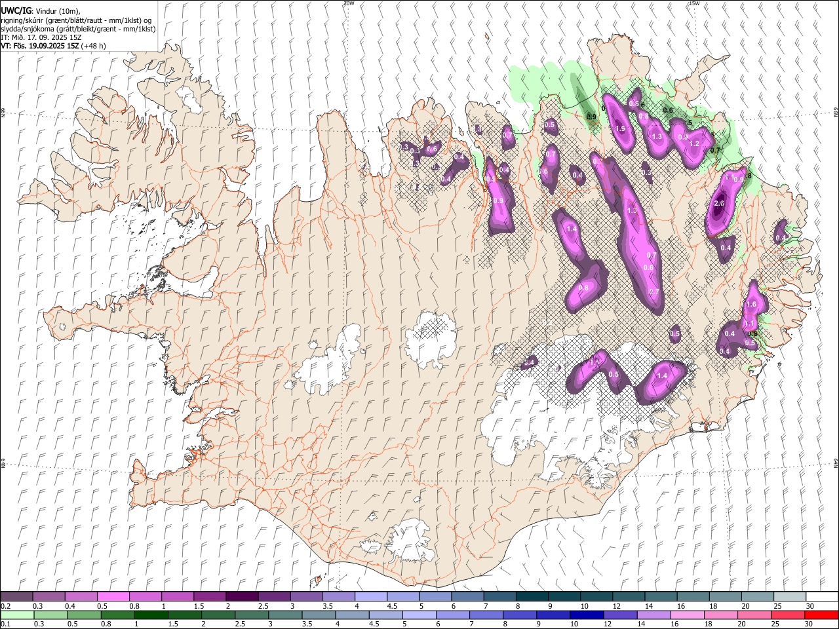Screen dimensions: 839x629
Task: Click the bright pink 0.5–0.8 snow legend swatch
Action: point(113,596)
